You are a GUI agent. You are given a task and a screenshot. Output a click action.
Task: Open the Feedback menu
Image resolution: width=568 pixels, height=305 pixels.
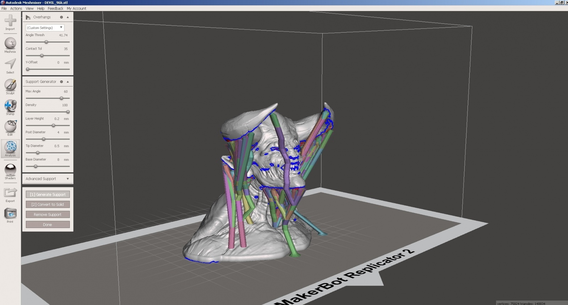55,9
